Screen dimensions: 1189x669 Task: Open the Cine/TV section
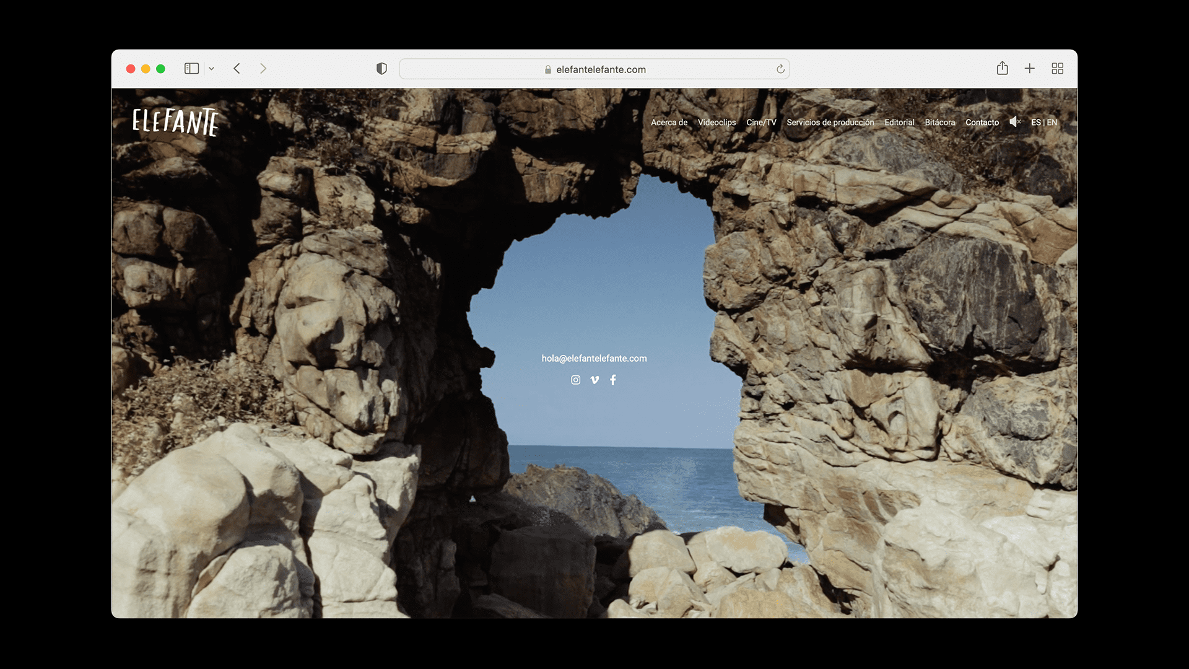click(761, 122)
